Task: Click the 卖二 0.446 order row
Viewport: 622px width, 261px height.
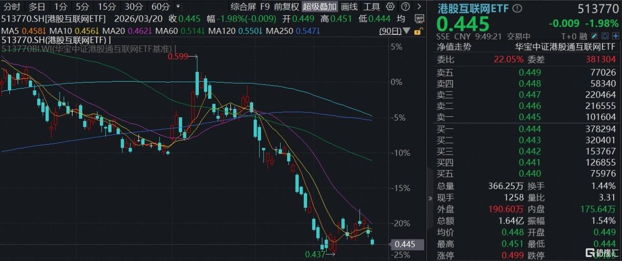Action: 526,106
